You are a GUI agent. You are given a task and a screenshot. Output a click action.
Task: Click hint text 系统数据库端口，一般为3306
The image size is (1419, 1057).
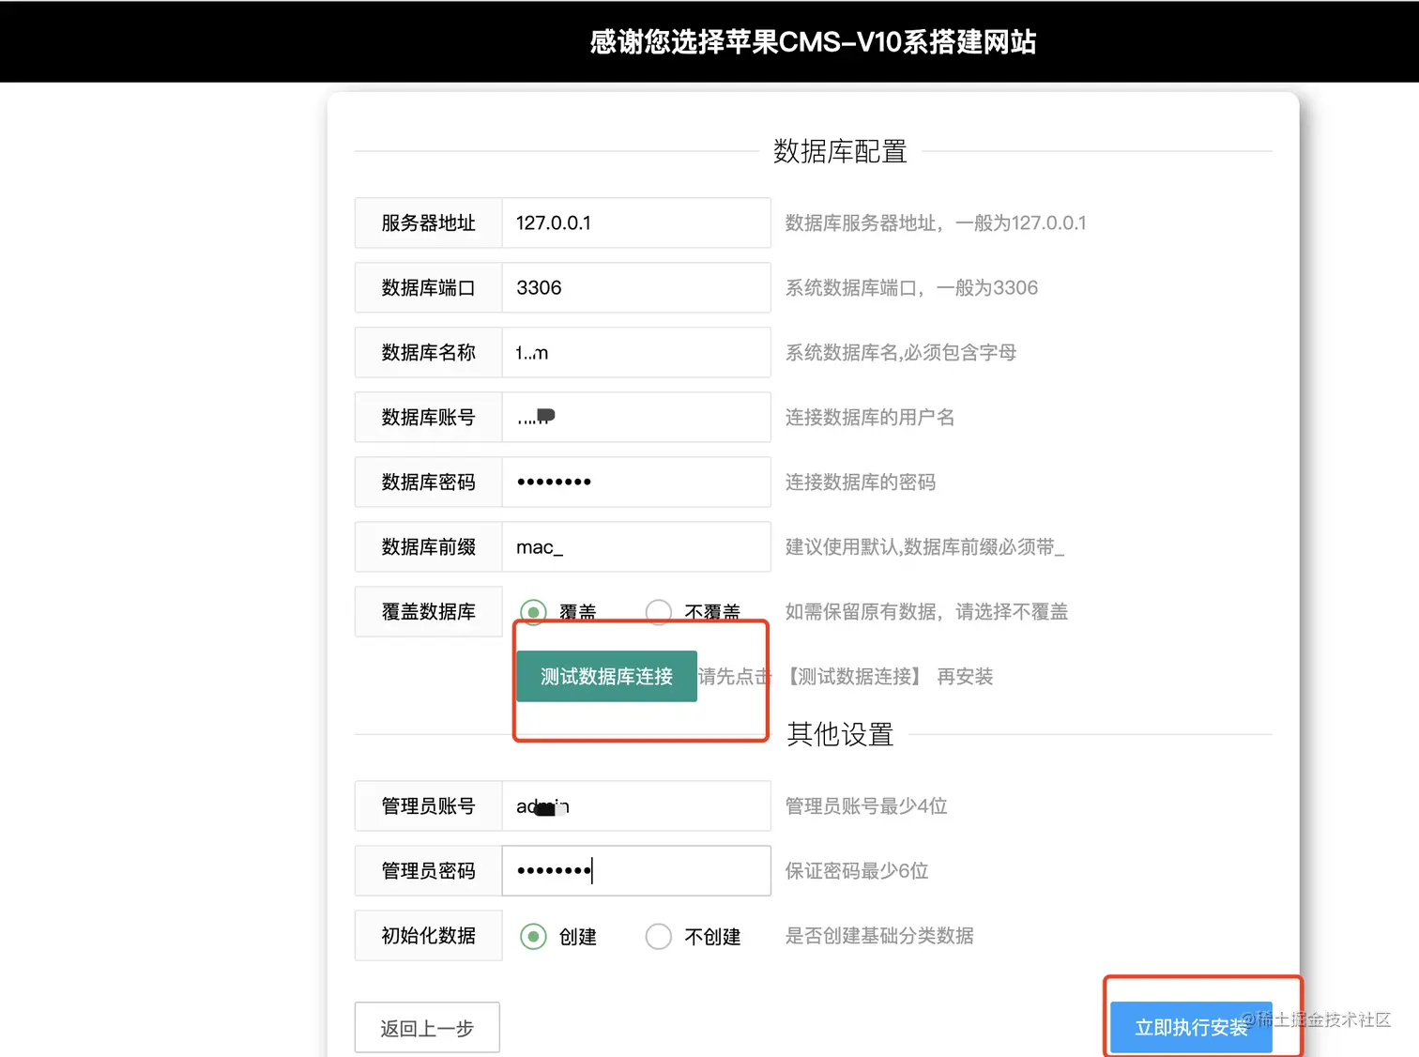point(911,287)
